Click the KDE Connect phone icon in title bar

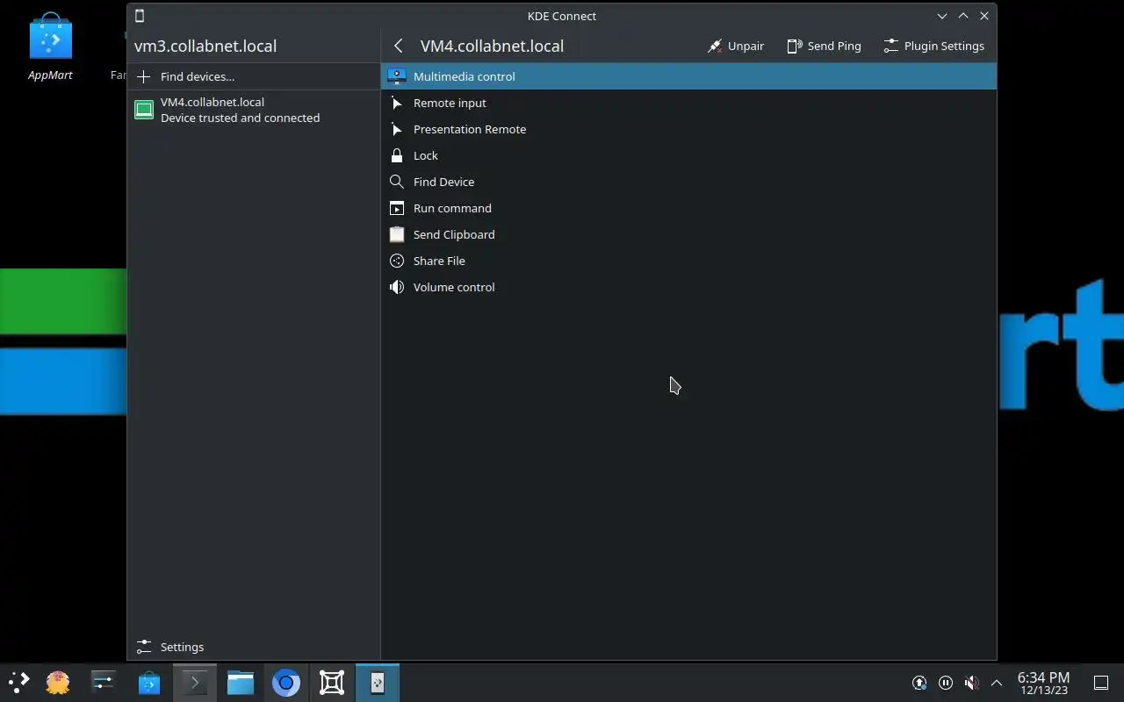point(140,16)
